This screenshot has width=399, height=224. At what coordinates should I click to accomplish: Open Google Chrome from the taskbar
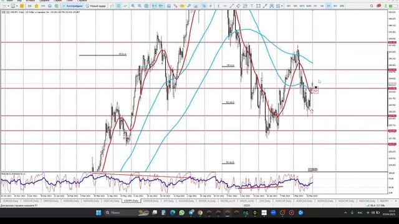click(200, 213)
